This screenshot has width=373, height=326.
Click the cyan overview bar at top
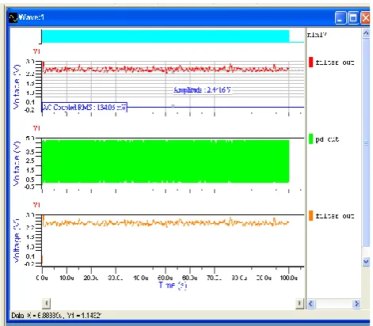pyautogui.click(x=166, y=36)
